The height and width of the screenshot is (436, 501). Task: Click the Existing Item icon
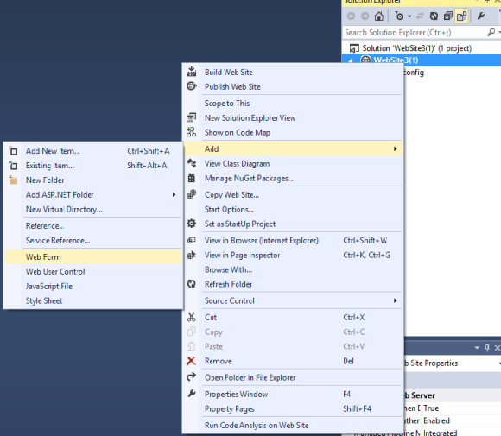pyautogui.click(x=13, y=166)
